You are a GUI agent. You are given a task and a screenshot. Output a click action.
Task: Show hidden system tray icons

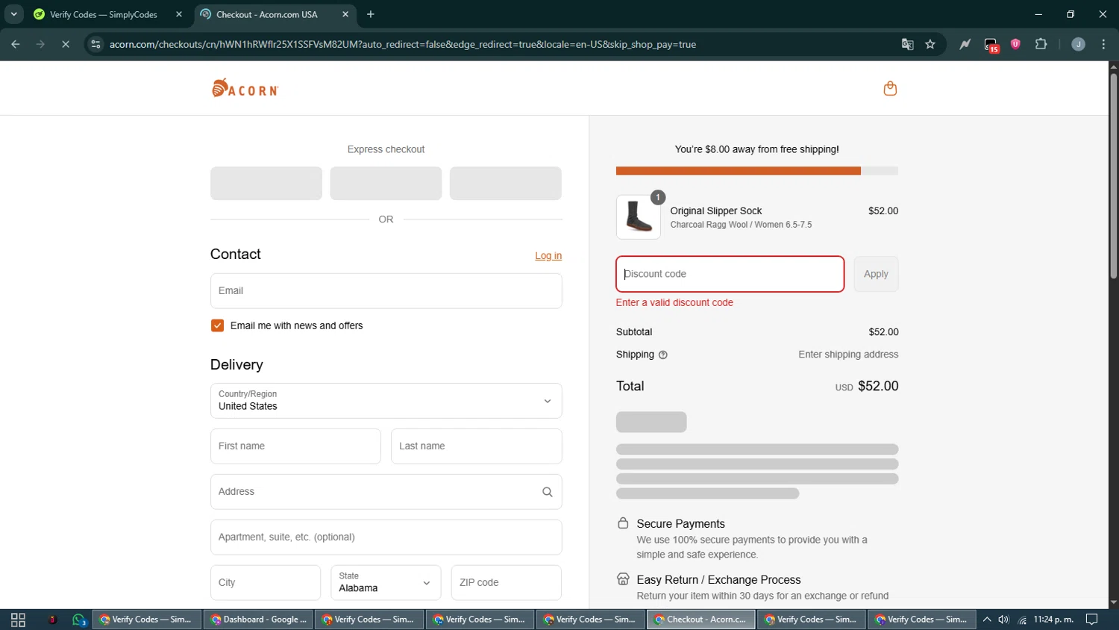tap(987, 620)
